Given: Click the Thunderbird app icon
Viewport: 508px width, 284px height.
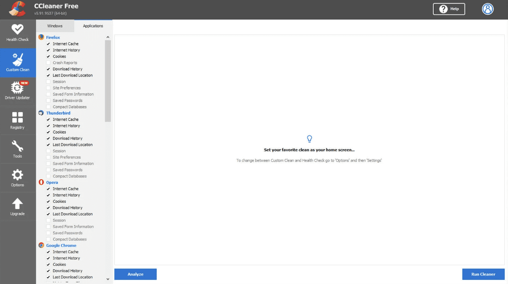Looking at the screenshot, I should click(x=41, y=113).
